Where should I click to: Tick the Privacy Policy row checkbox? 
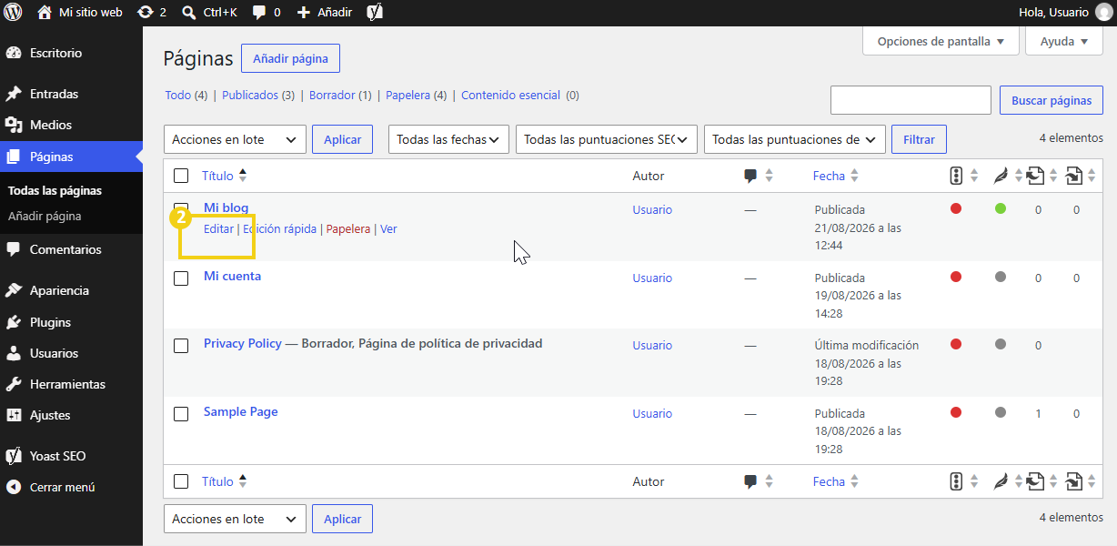(181, 345)
